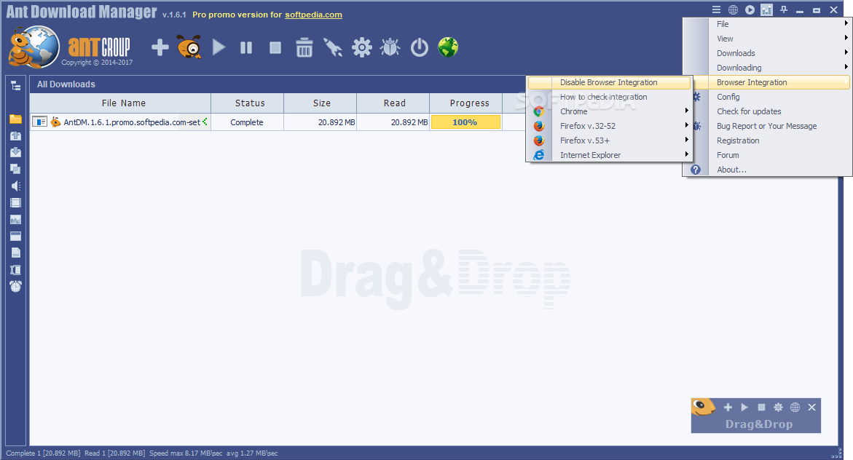Select the yellow folder sidebar category

point(16,119)
